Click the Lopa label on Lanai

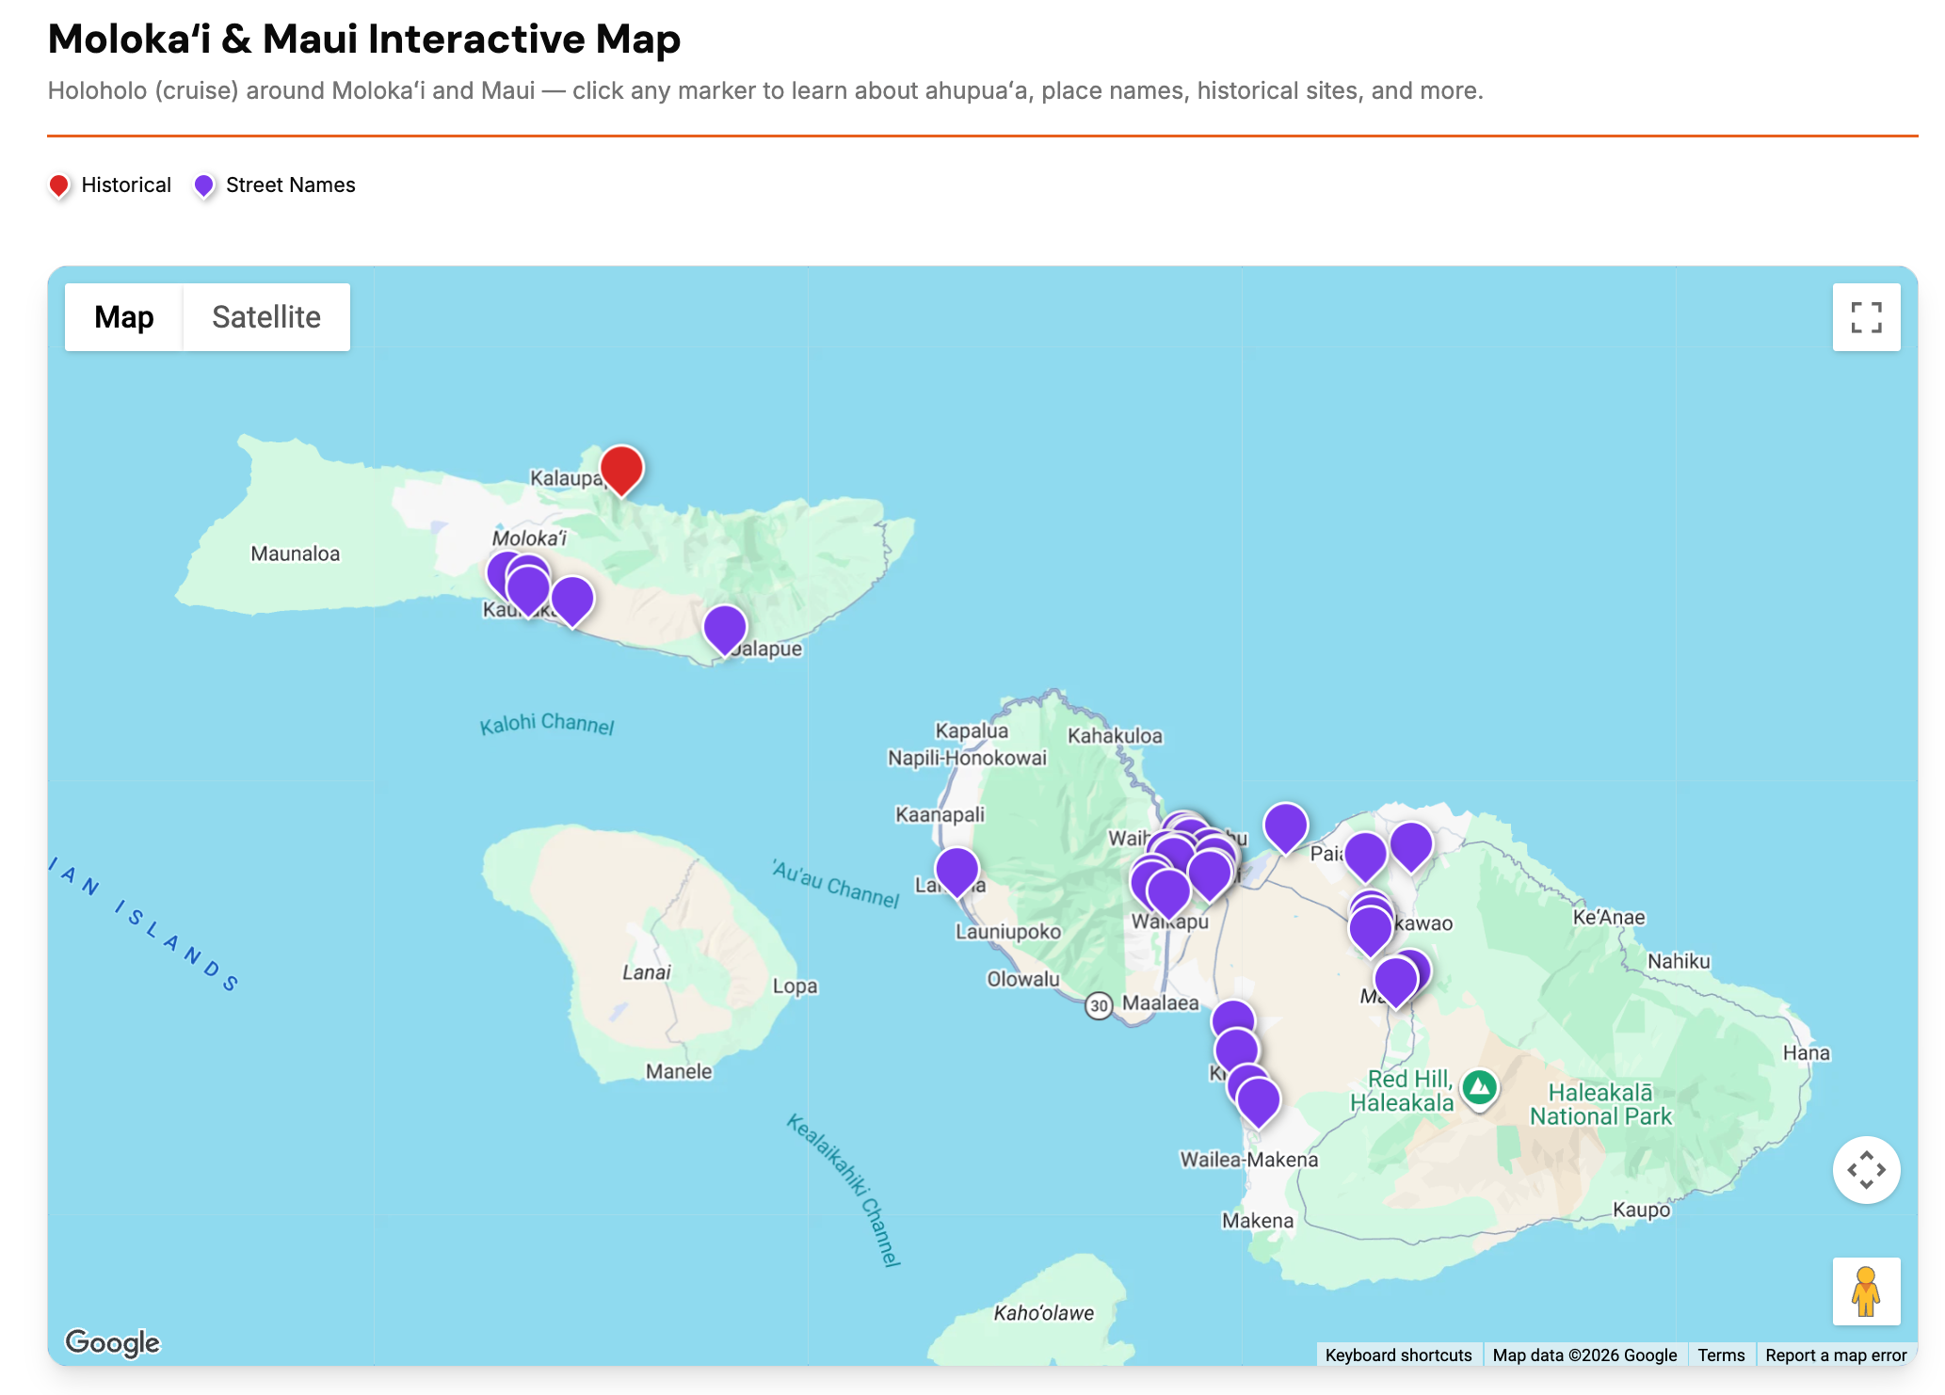[x=796, y=986]
